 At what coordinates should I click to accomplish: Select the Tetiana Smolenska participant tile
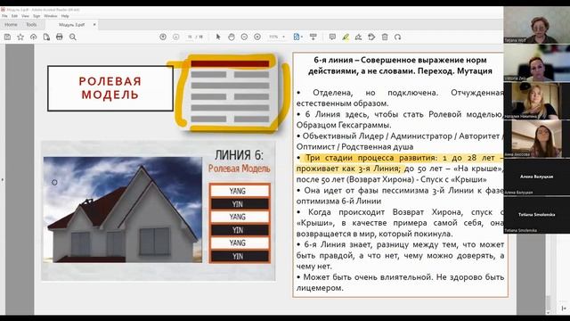point(536,215)
